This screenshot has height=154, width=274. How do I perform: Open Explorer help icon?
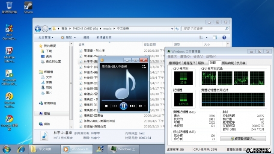click(x=224, y=38)
